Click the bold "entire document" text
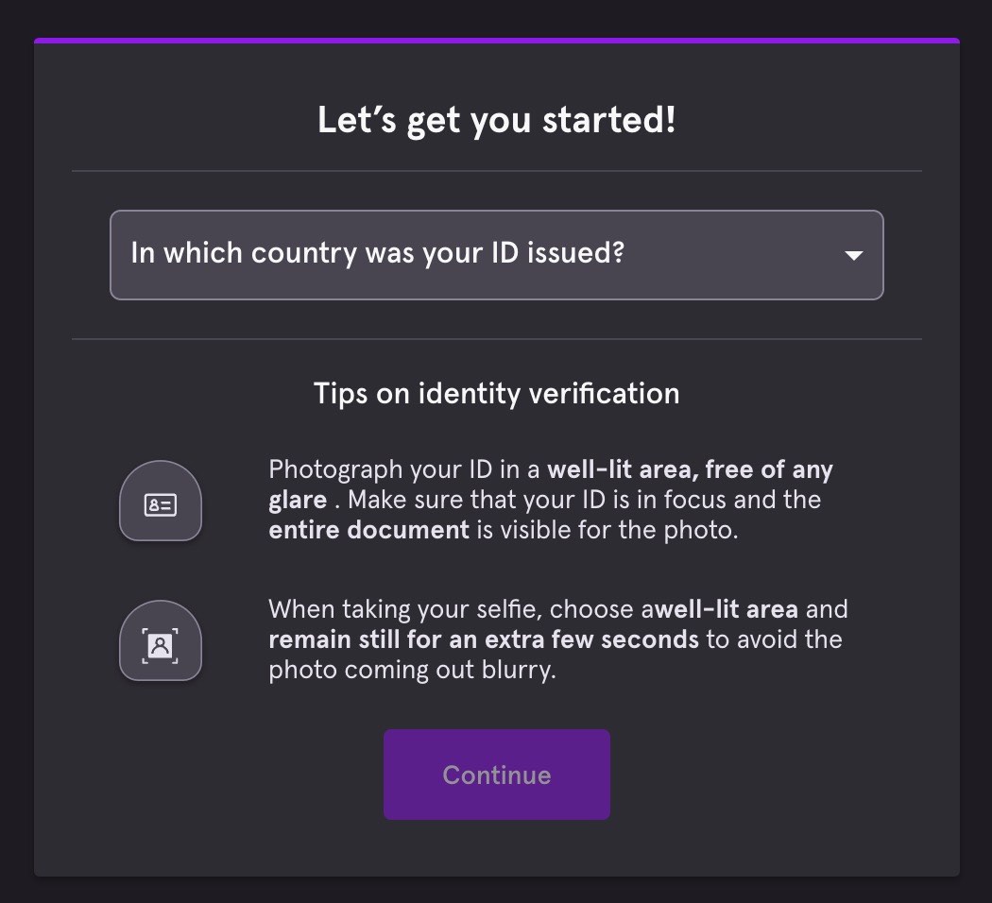 point(368,530)
